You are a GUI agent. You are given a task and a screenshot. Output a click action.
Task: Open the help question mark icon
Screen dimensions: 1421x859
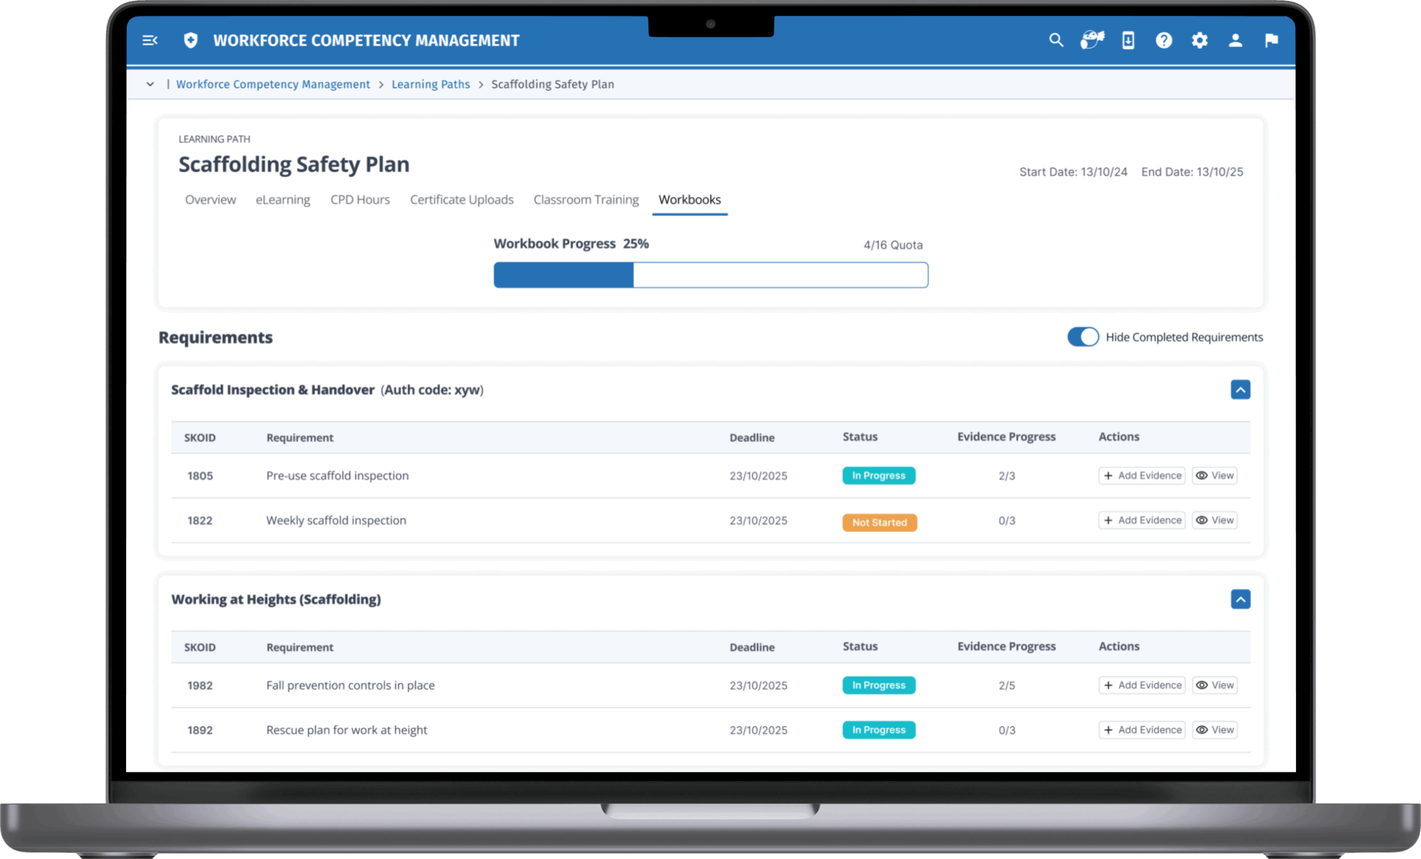1164,41
